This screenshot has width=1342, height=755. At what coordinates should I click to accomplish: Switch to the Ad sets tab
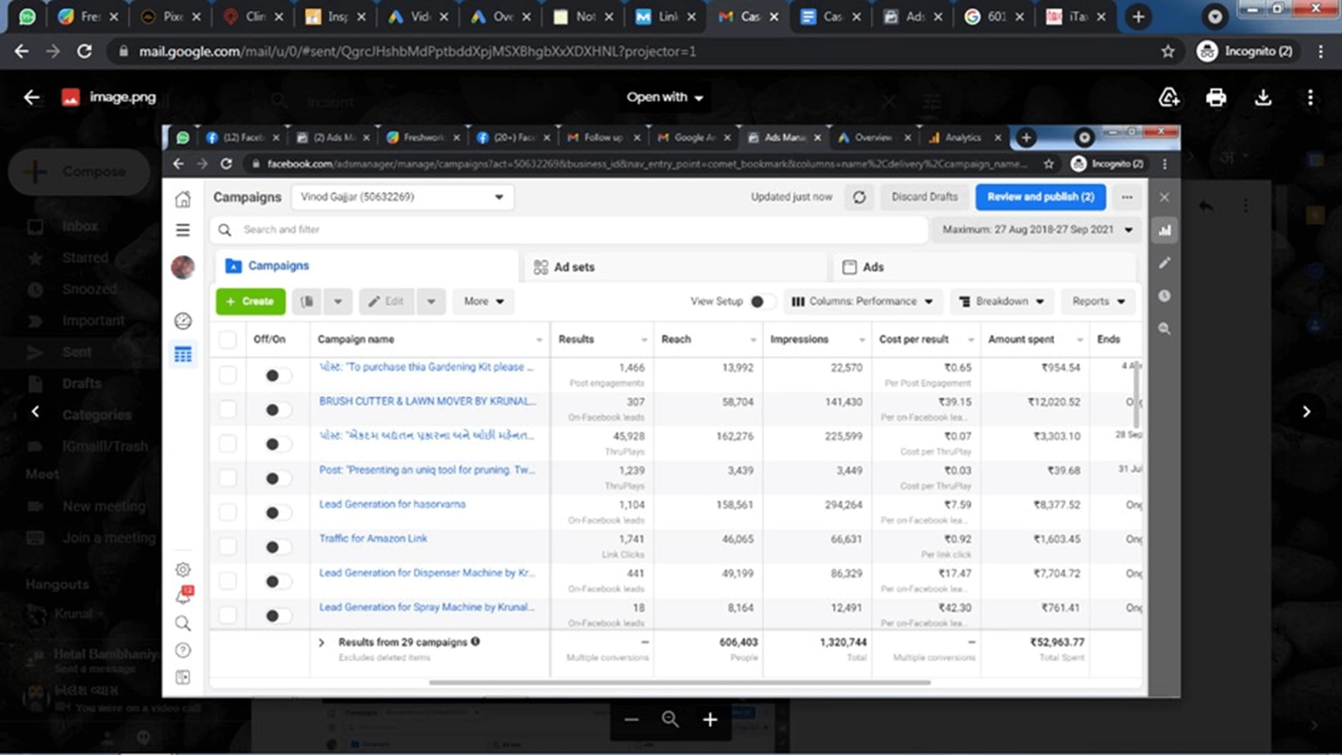(574, 267)
